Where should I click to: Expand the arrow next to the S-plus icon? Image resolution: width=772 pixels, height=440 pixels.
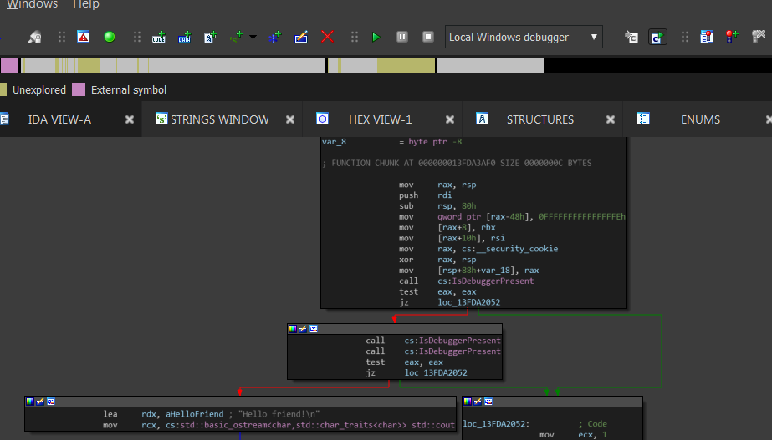[253, 37]
